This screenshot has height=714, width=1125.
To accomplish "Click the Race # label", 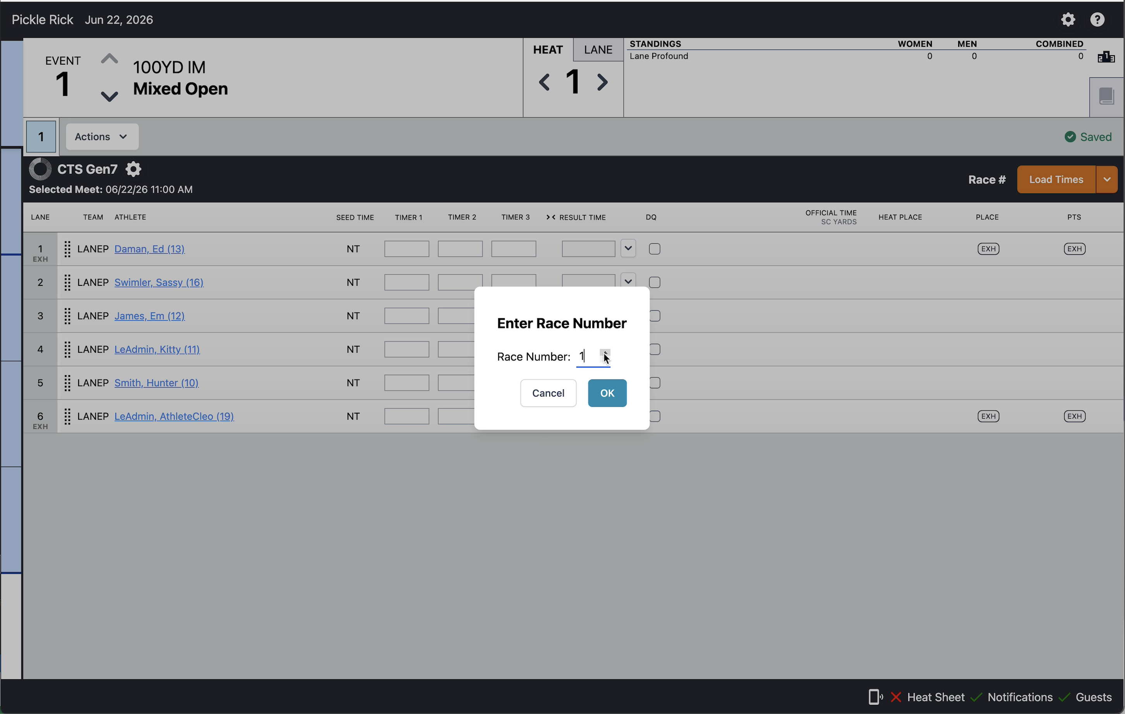I will (x=987, y=180).
